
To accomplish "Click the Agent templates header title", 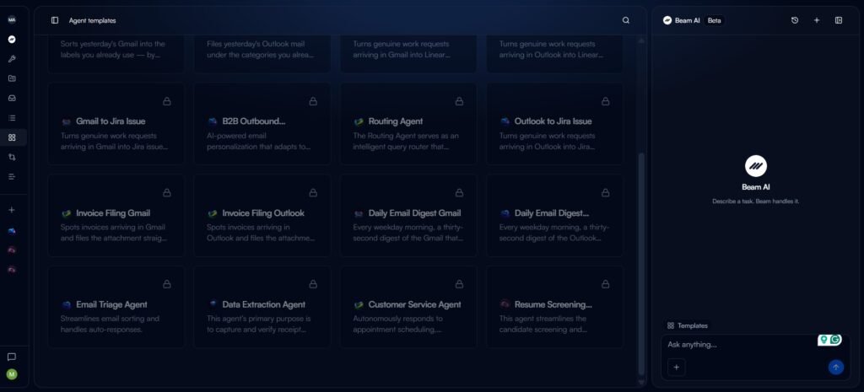I will pos(93,20).
